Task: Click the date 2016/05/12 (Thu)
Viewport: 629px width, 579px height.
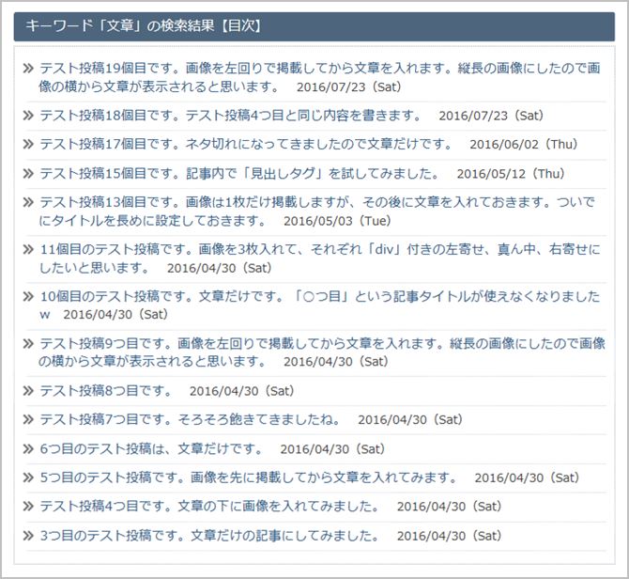Action: coord(511,174)
